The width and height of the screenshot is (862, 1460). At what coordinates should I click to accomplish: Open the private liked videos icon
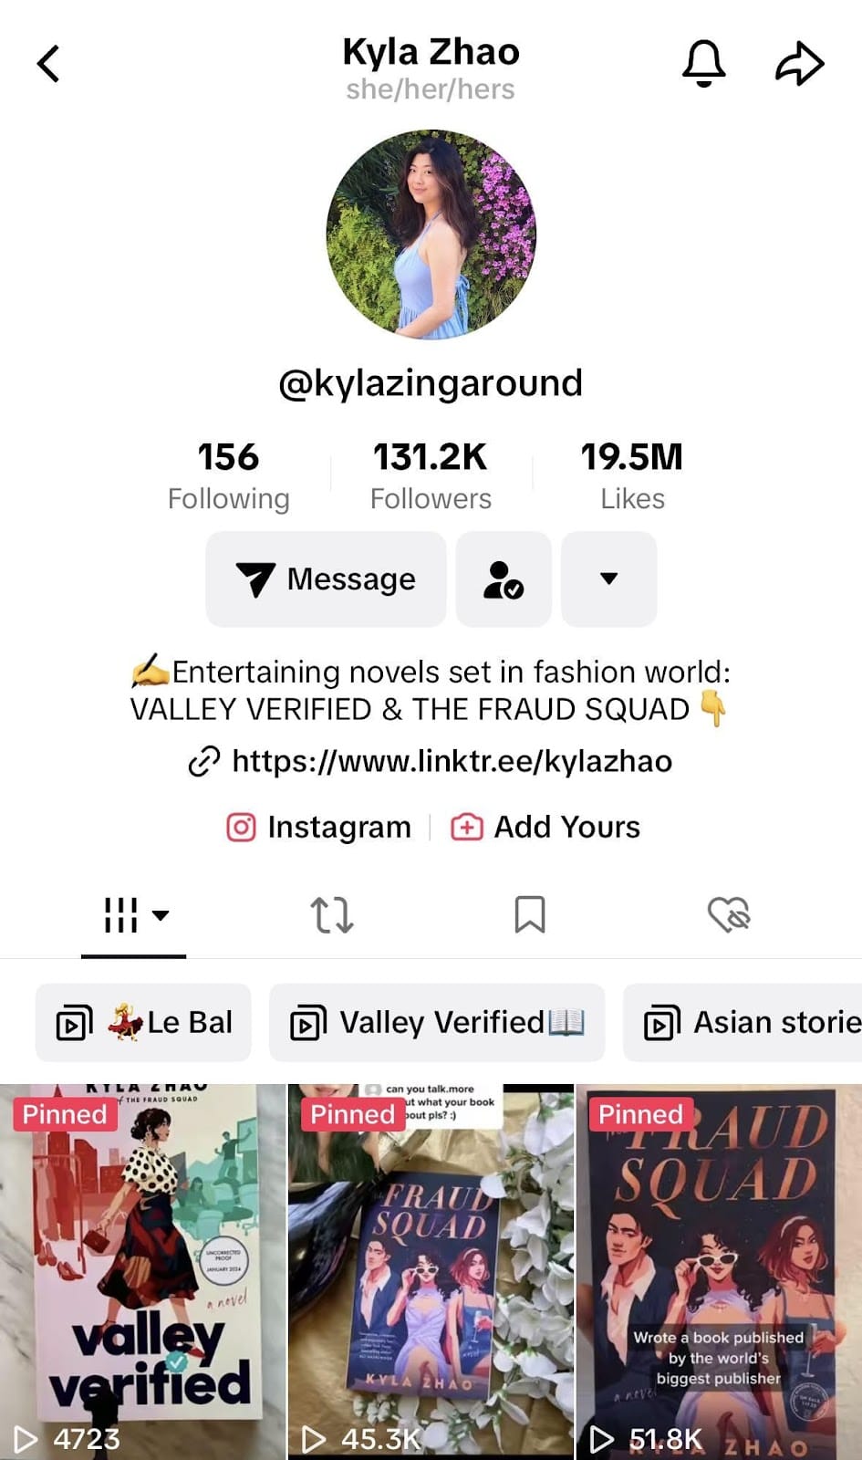click(x=729, y=914)
